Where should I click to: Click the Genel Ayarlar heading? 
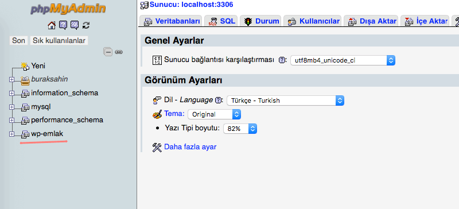click(x=174, y=40)
